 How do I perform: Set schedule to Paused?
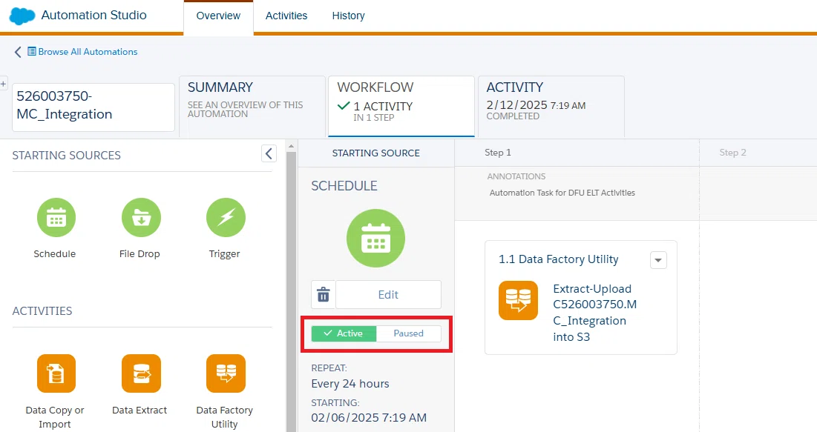(408, 333)
